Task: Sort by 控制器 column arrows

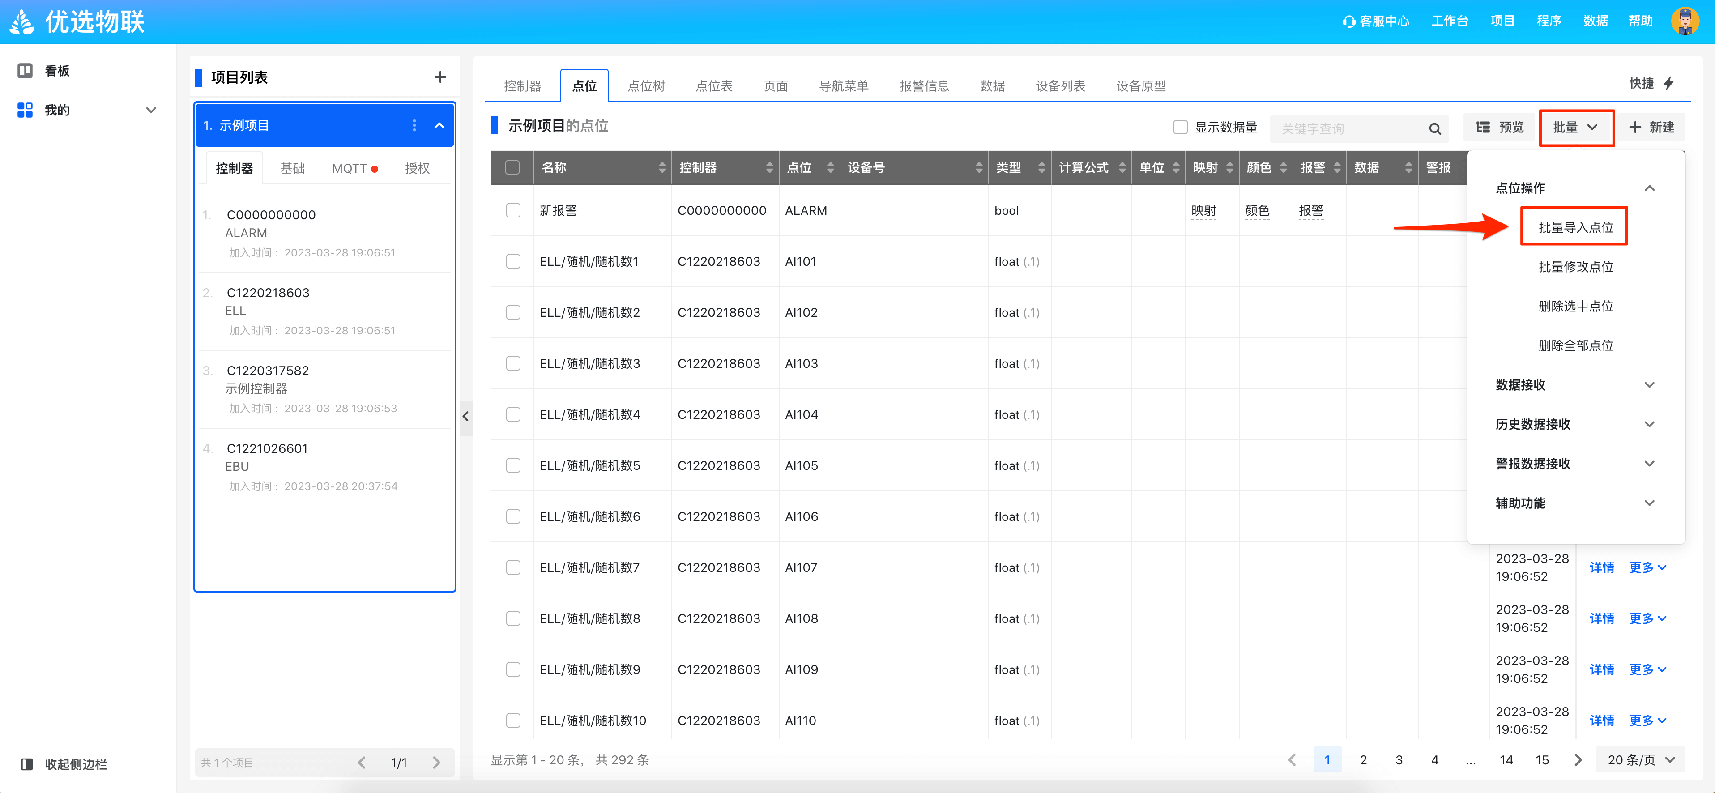Action: tap(769, 168)
